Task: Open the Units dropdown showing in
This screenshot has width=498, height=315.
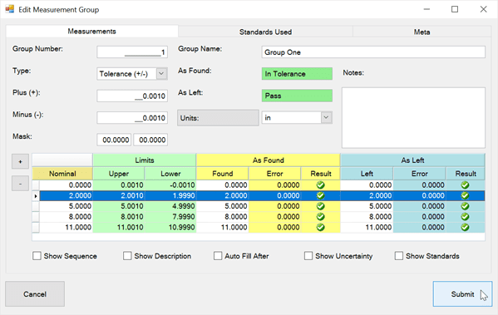Action: pos(326,117)
